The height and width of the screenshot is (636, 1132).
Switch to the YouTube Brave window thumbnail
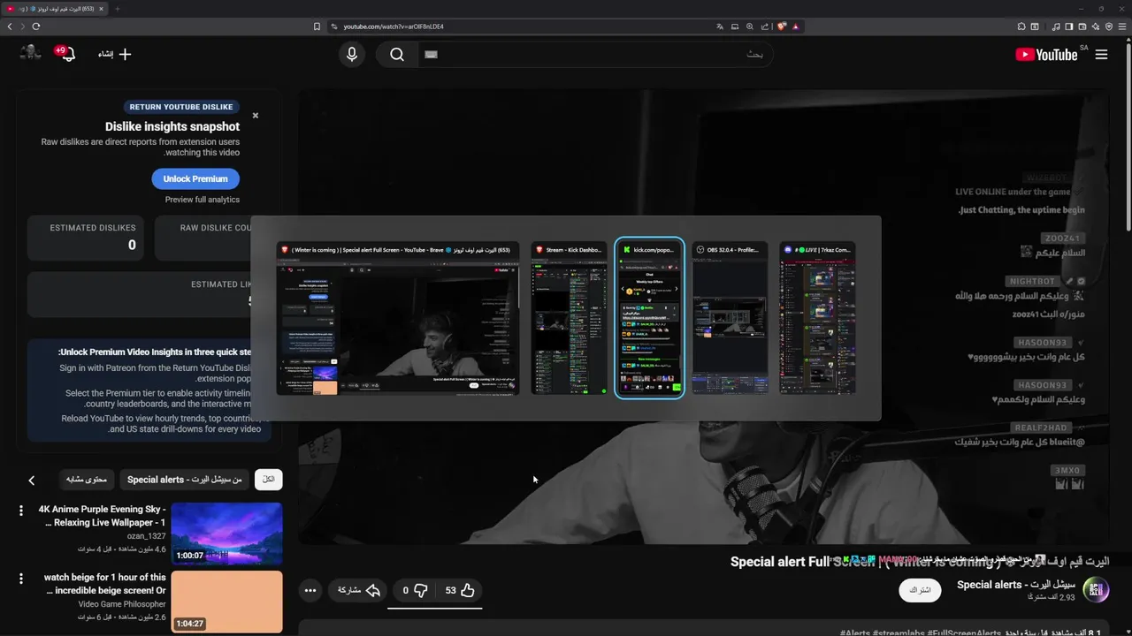[398, 318]
